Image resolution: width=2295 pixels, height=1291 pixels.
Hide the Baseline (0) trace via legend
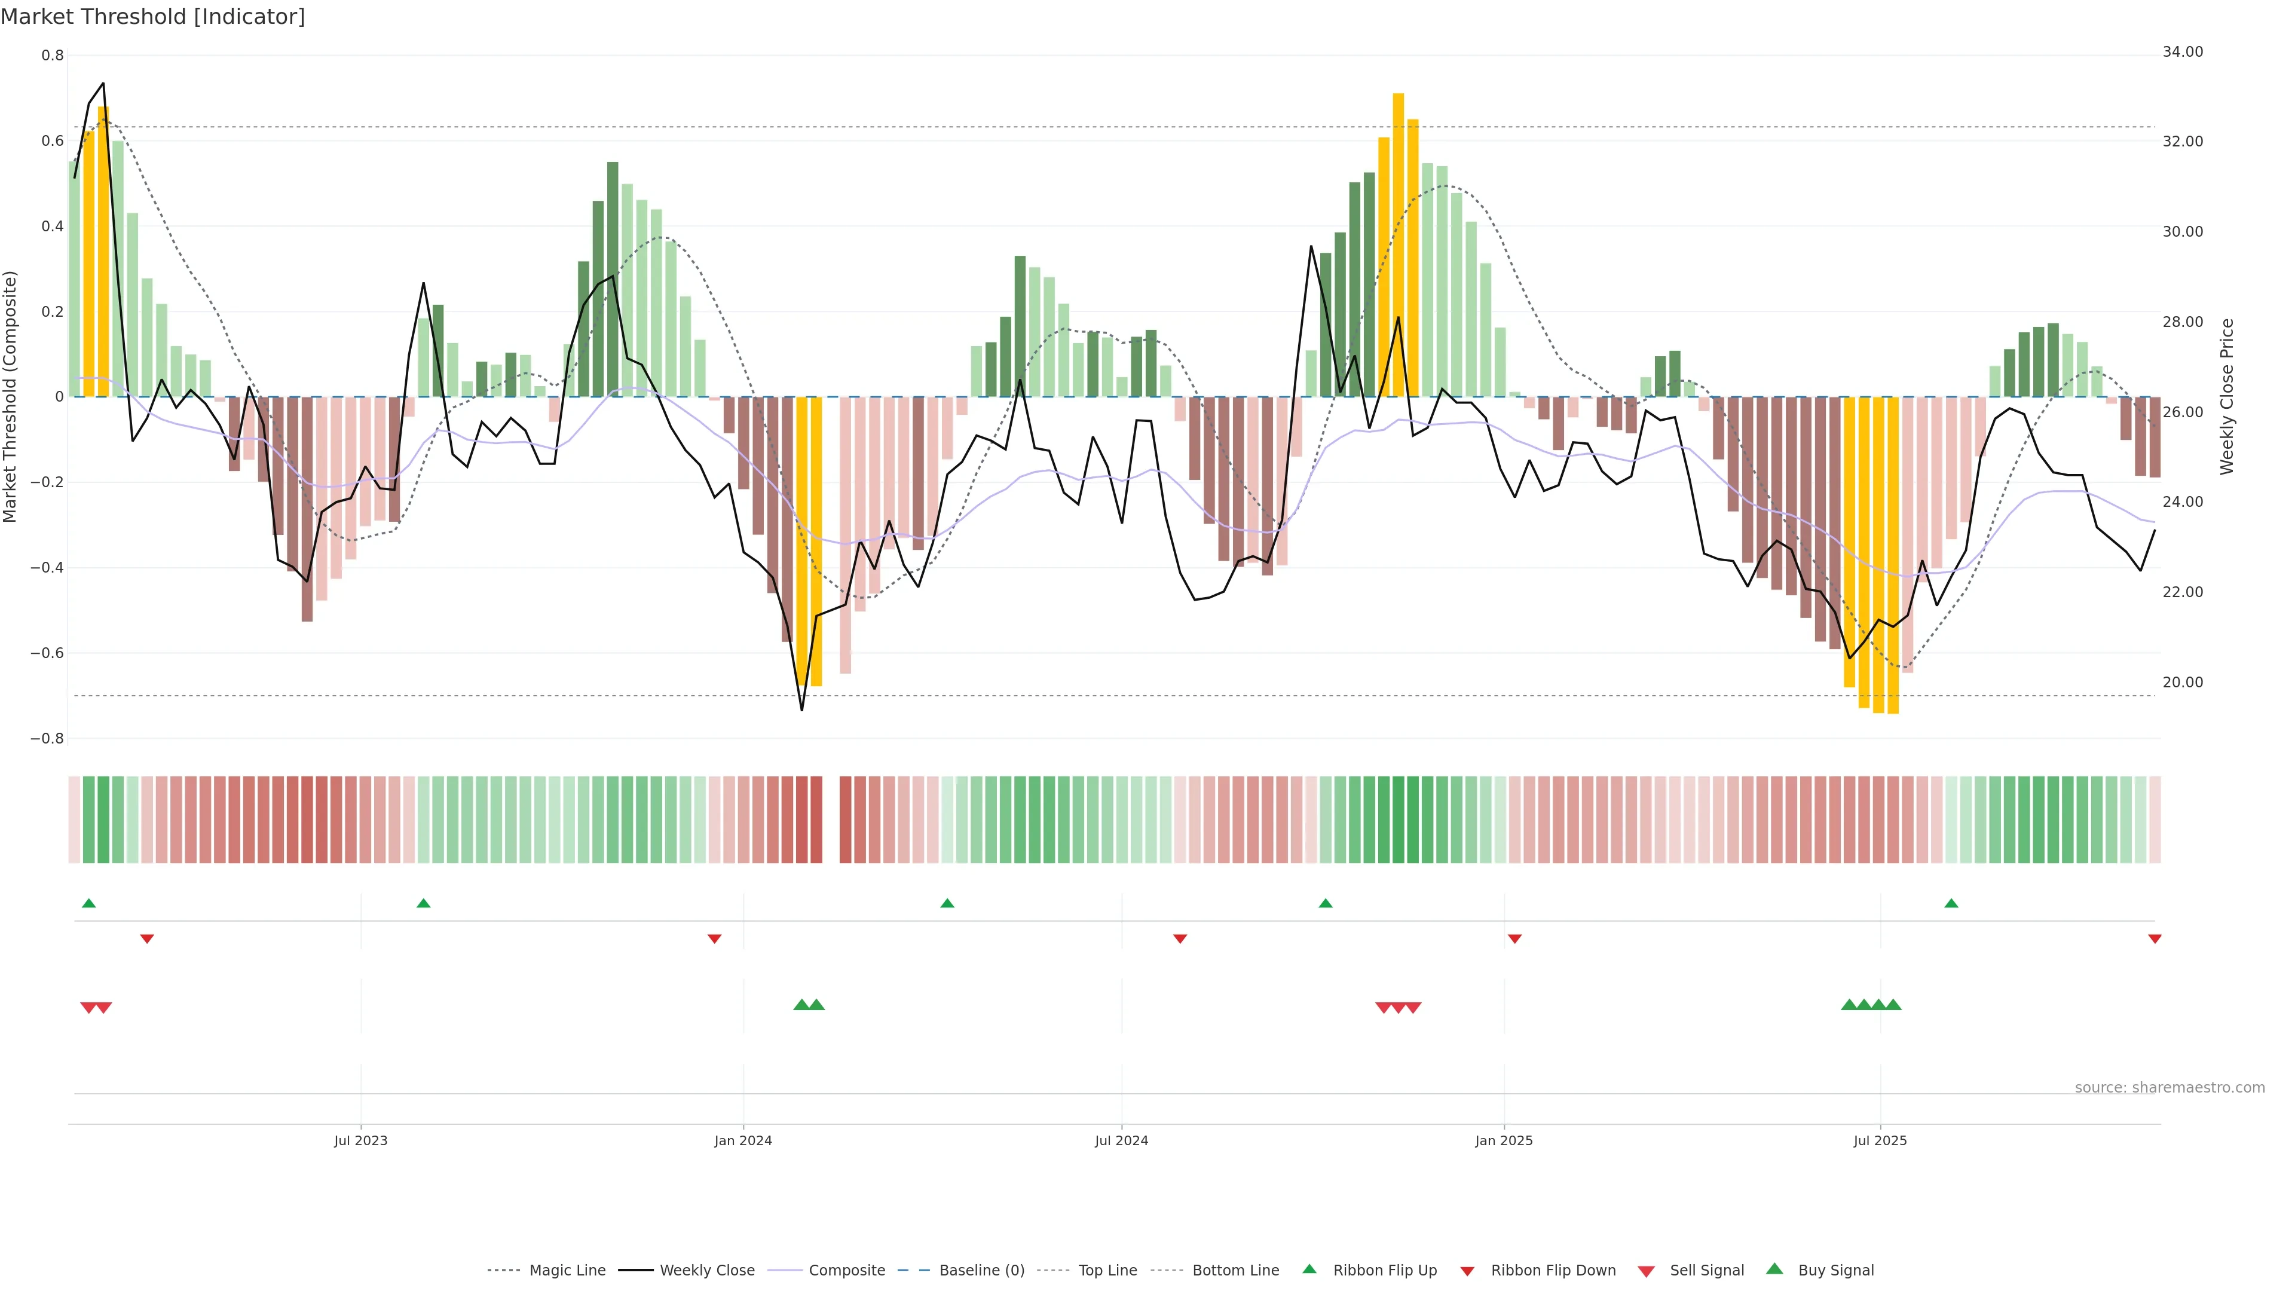(x=982, y=1271)
